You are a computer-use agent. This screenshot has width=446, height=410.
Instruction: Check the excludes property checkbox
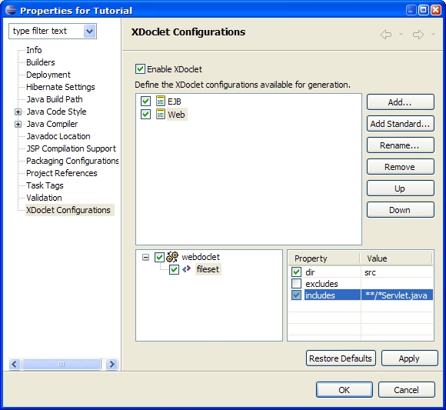296,283
